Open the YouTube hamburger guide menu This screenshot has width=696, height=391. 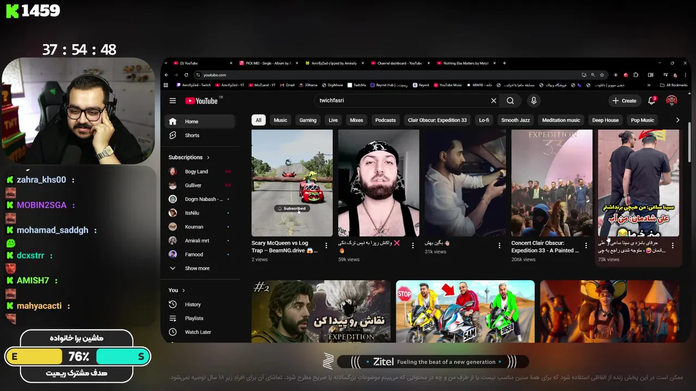[172, 100]
